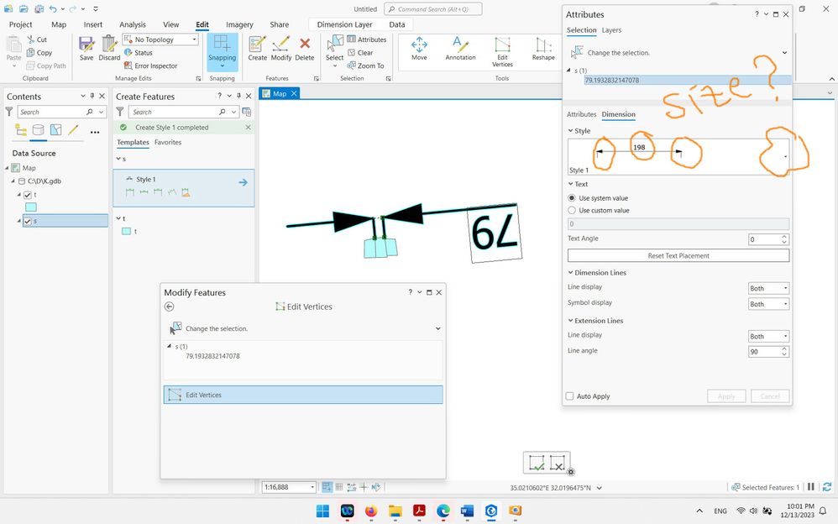Open Dimension Lines Line display dropdown

tap(768, 288)
